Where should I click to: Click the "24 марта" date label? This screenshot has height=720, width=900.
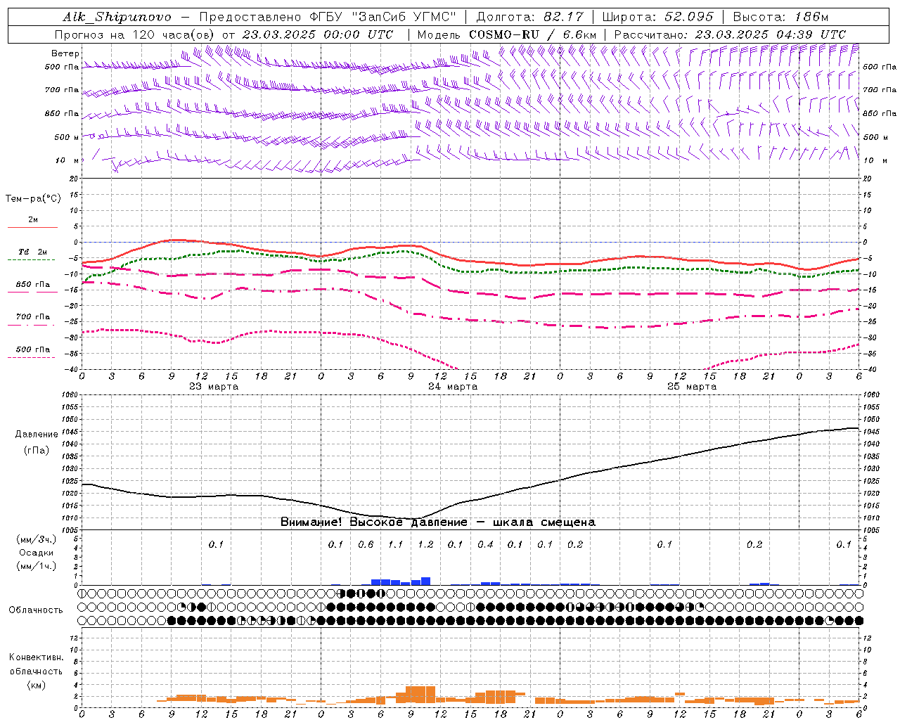453,387
